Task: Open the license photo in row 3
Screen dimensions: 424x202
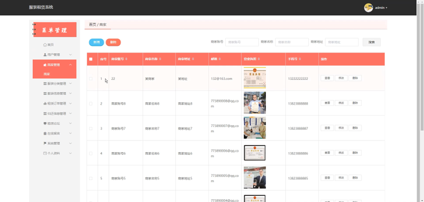Action: (x=255, y=128)
